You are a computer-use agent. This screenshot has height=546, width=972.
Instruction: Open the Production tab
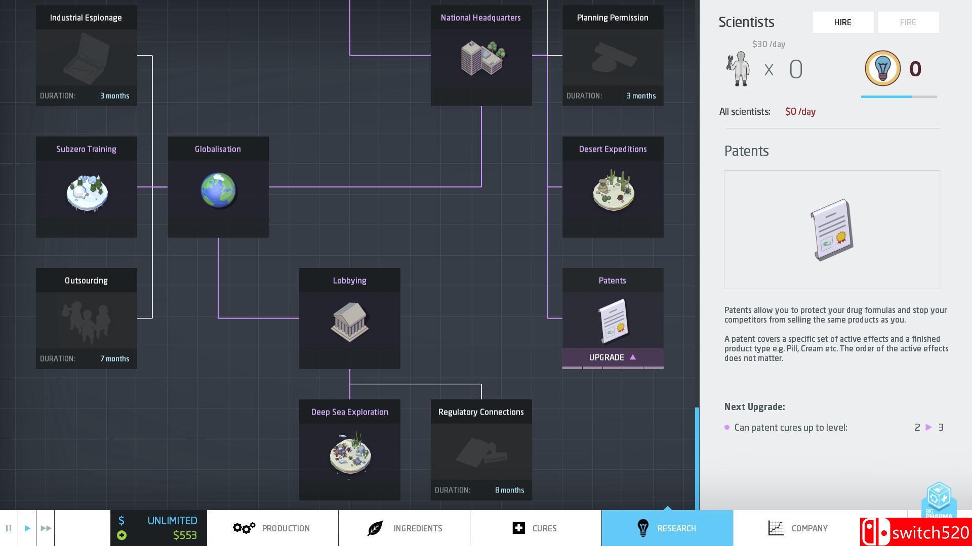(x=272, y=528)
